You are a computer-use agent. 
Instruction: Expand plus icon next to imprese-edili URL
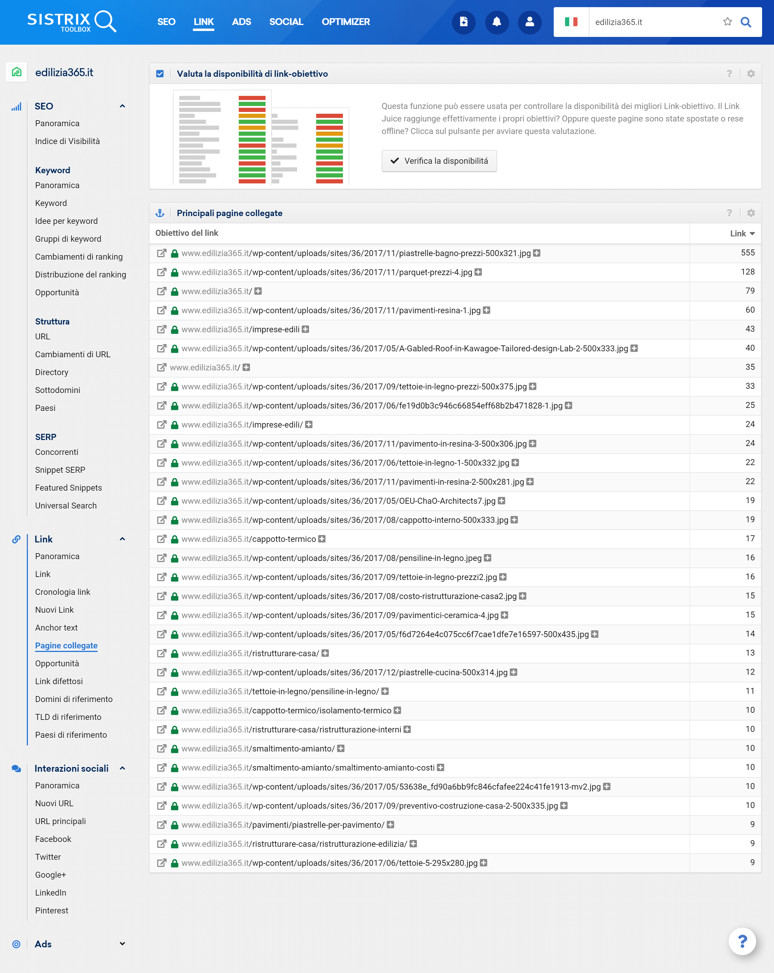pyautogui.click(x=305, y=330)
